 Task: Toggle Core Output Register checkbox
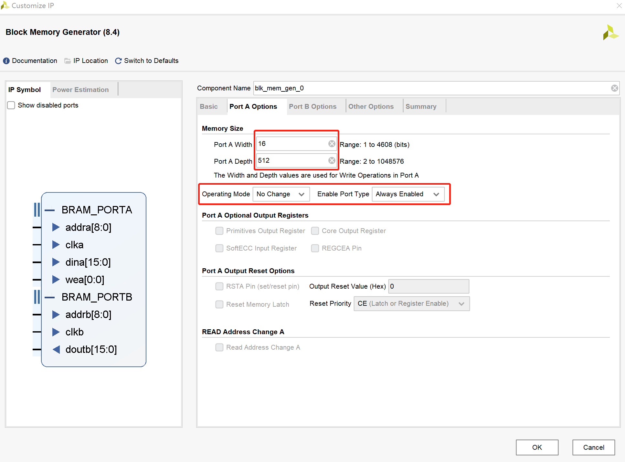click(315, 231)
